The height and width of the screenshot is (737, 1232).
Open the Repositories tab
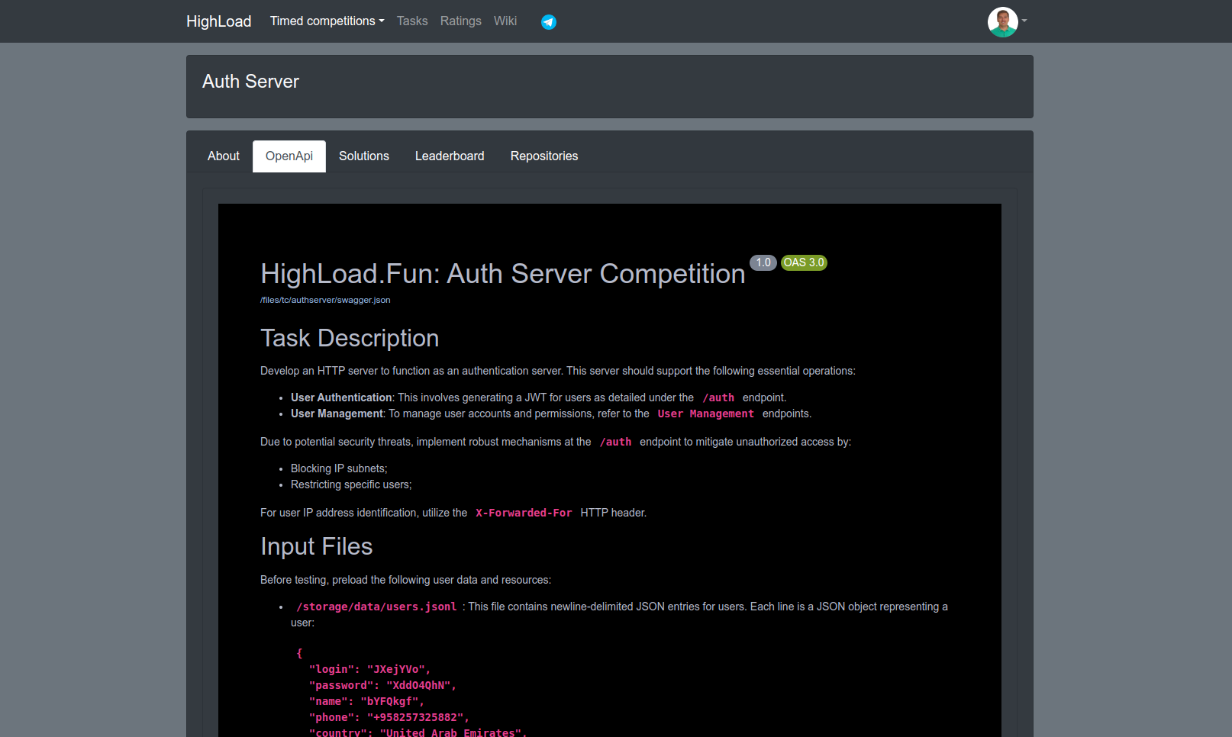tap(544, 156)
